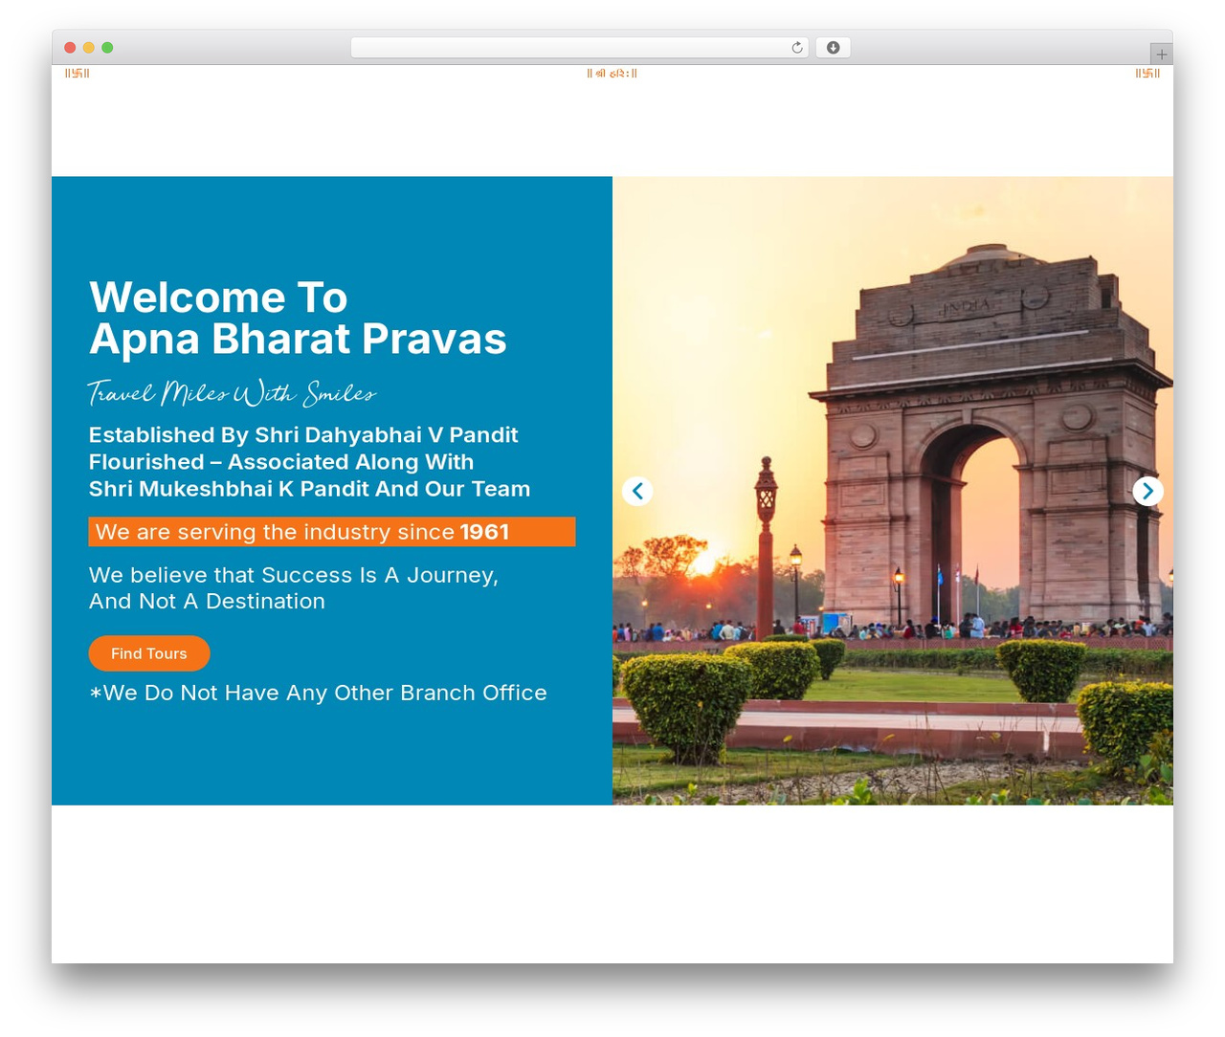Screen dimensions: 1225x1037
Task: Click the We Do Not Have Any Other Branch Office note
Action: 318,693
